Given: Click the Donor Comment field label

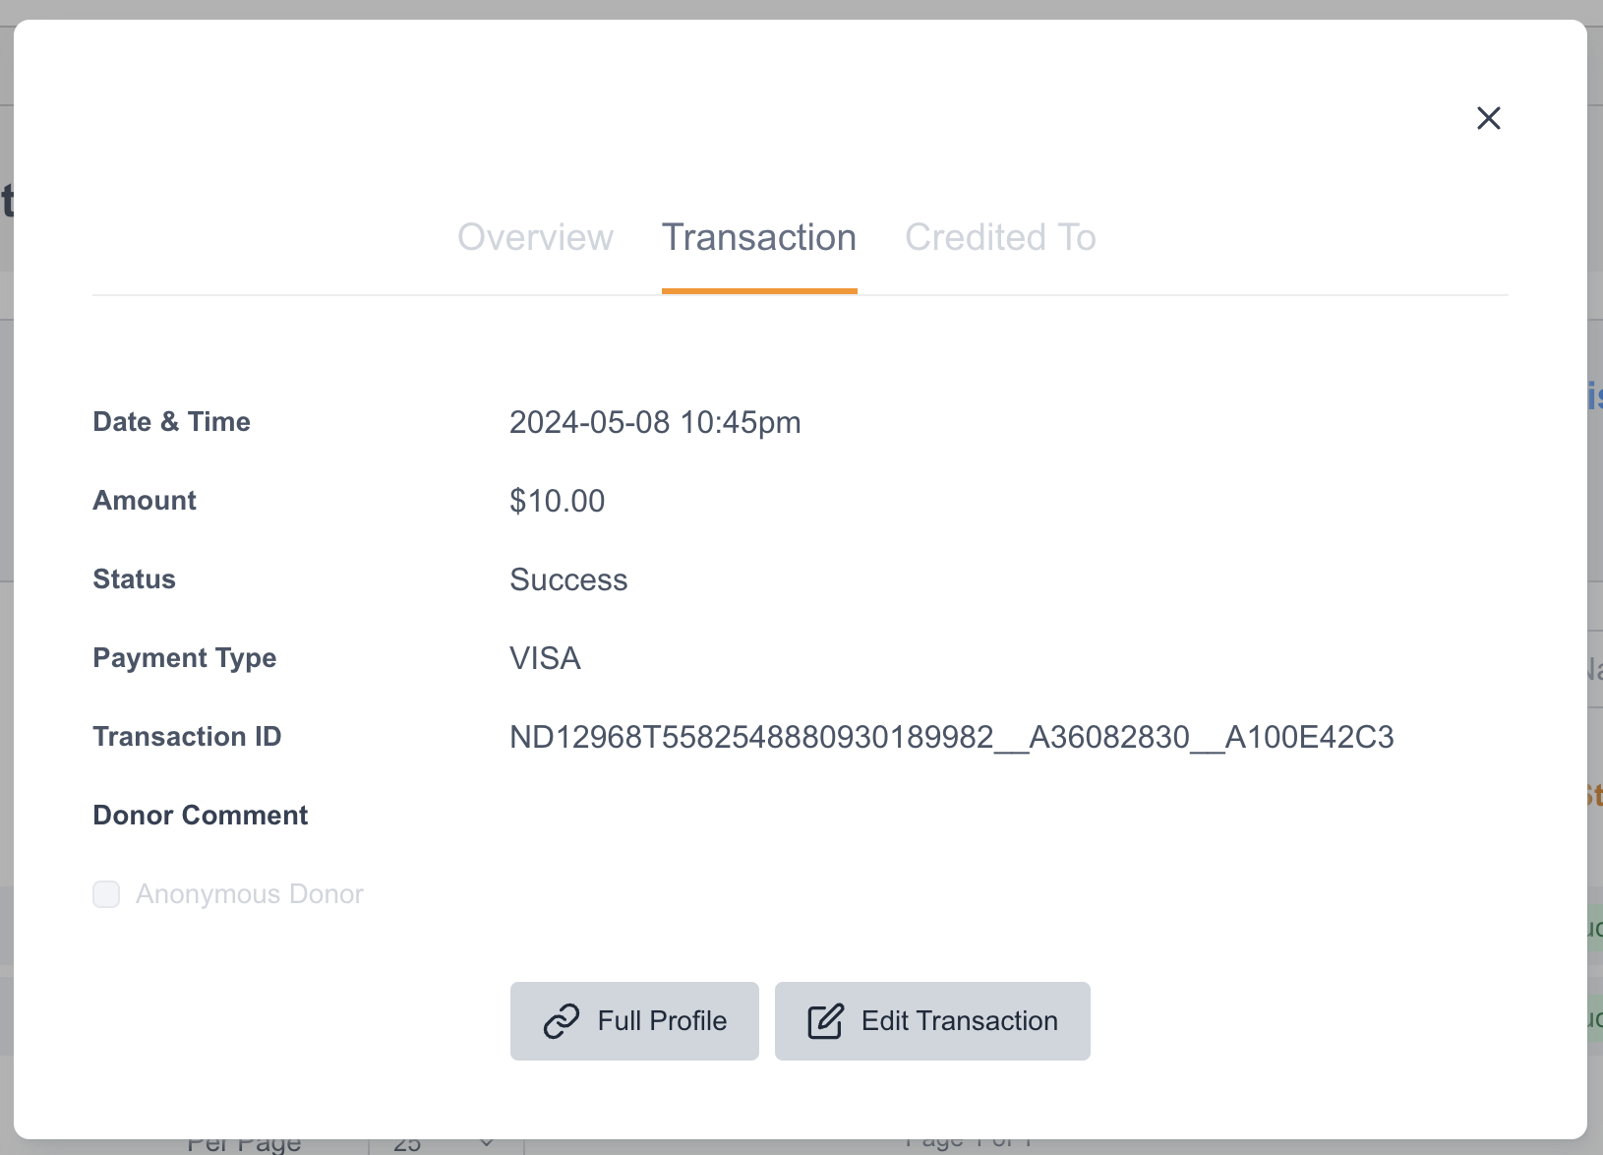Looking at the screenshot, I should click(x=200, y=816).
